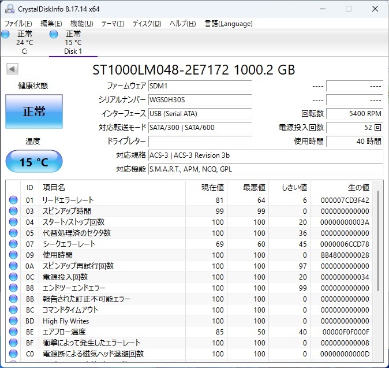The height and width of the screenshot is (368, 389).
Task: Open the 機能(U) menu
Action: pyautogui.click(x=81, y=24)
